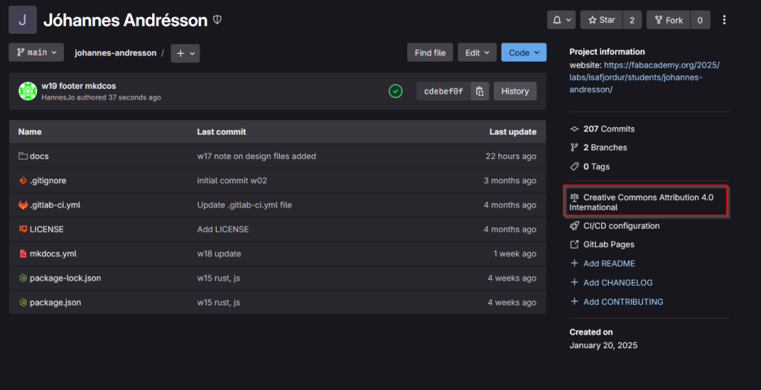Open the docs folder
Image resolution: width=761 pixels, height=390 pixels.
point(39,156)
